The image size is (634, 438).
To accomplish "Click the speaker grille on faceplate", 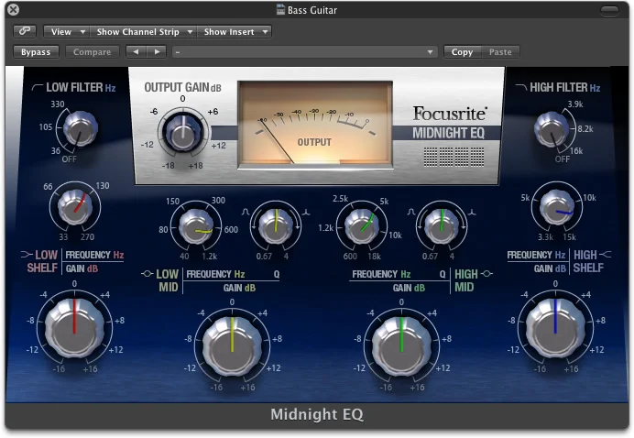I will (x=454, y=157).
